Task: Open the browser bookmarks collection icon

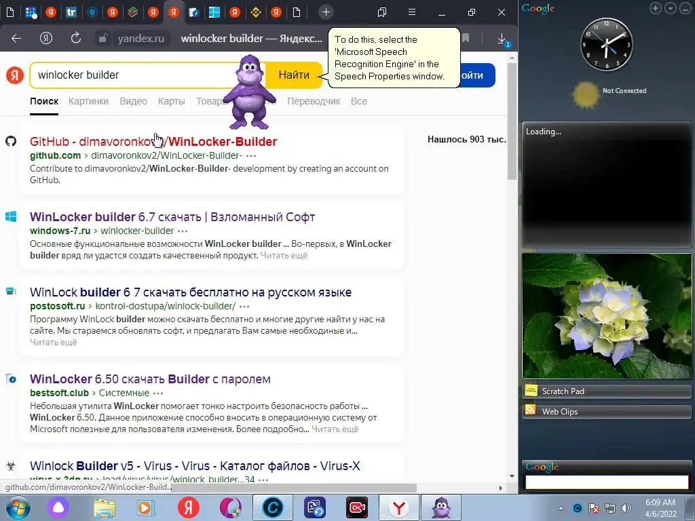Action: click(382, 12)
